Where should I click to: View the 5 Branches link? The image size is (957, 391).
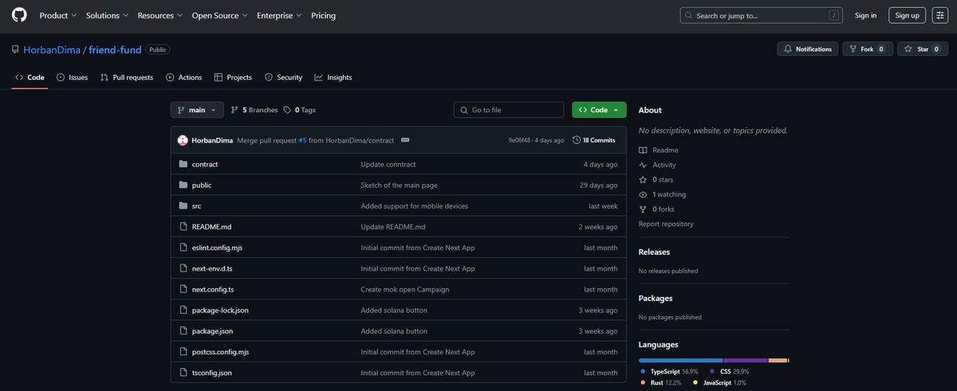[x=254, y=110]
